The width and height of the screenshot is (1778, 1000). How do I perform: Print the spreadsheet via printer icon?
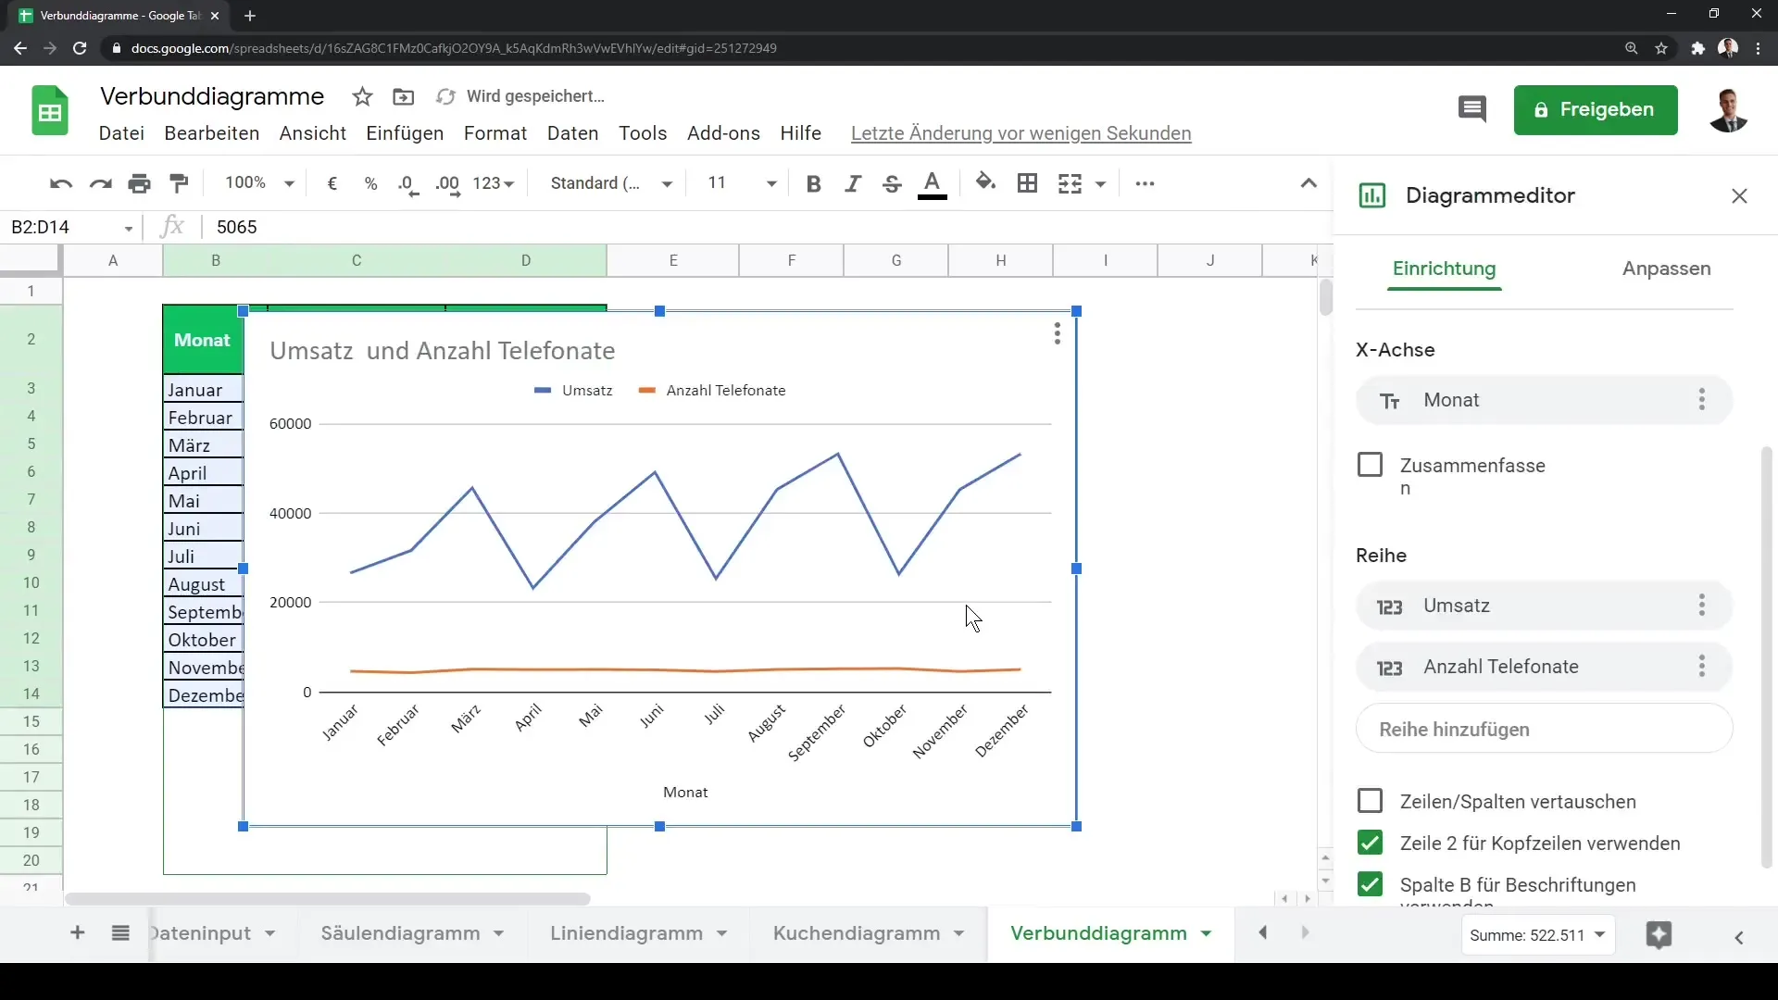click(140, 183)
